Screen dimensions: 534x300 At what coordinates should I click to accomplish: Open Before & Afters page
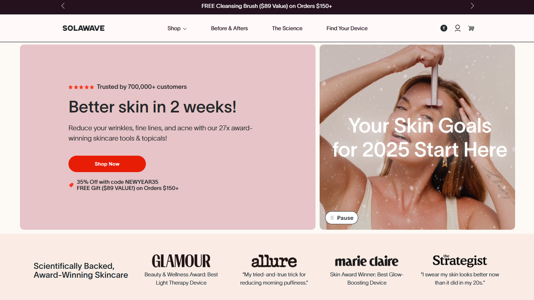[229, 28]
